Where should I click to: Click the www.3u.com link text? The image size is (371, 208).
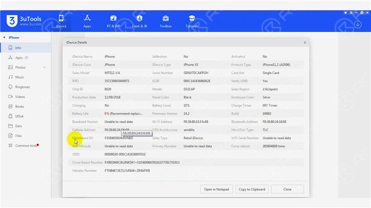31,24
